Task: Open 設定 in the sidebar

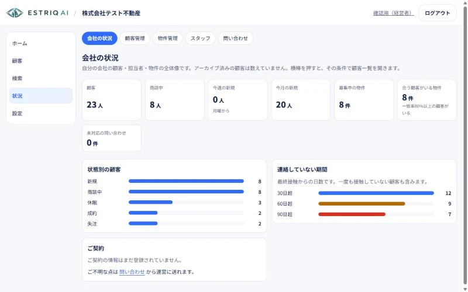Action: tap(41, 113)
